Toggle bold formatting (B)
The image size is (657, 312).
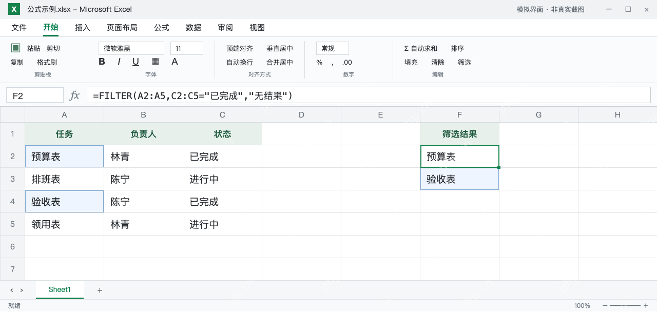click(x=102, y=62)
